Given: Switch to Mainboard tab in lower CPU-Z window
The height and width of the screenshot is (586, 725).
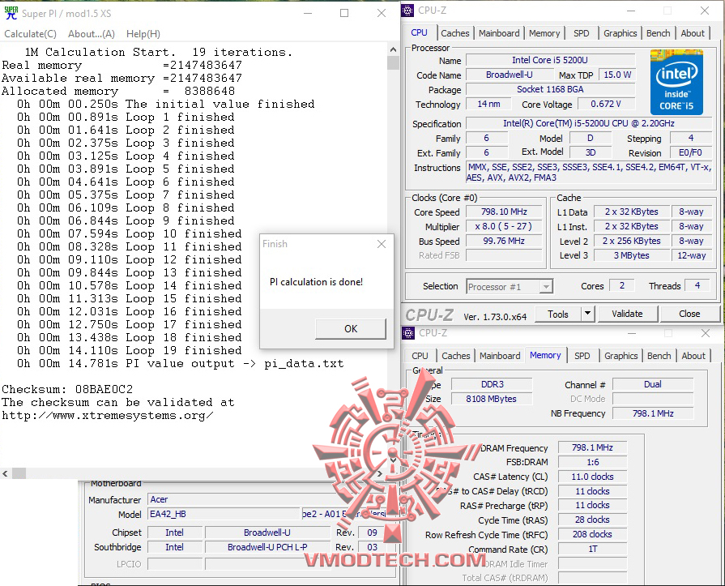Looking at the screenshot, I should (499, 356).
